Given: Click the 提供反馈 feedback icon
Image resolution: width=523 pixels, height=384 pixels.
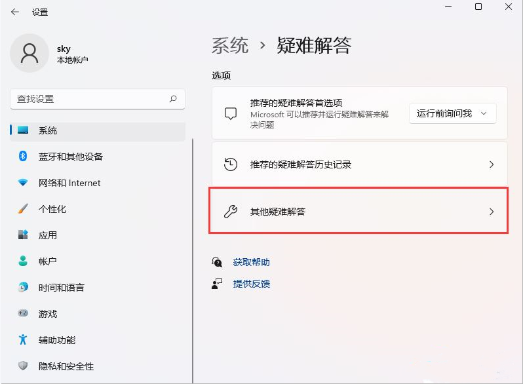Looking at the screenshot, I should click(217, 284).
